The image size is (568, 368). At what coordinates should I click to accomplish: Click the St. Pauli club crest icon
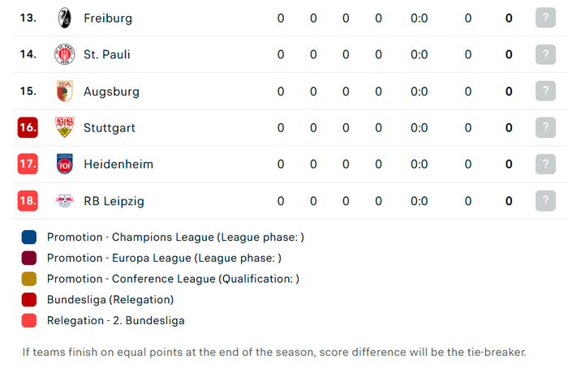(65, 54)
